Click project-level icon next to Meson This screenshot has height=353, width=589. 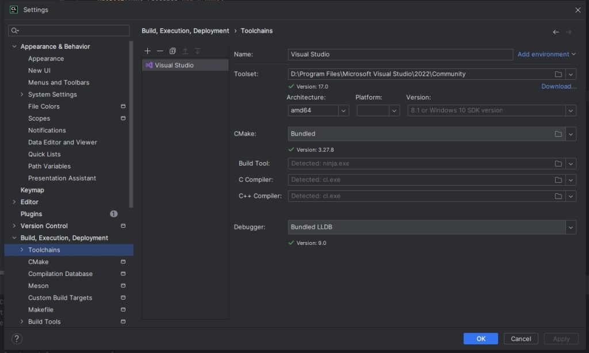[123, 286]
